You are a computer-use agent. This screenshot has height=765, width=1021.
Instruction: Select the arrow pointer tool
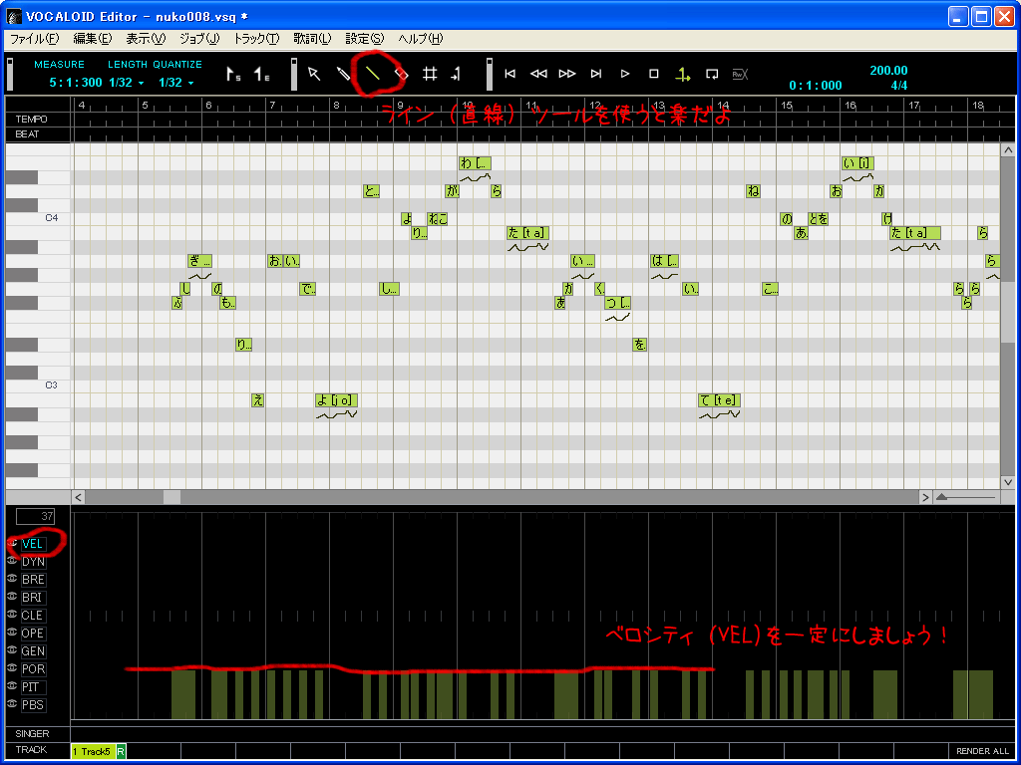click(x=314, y=74)
